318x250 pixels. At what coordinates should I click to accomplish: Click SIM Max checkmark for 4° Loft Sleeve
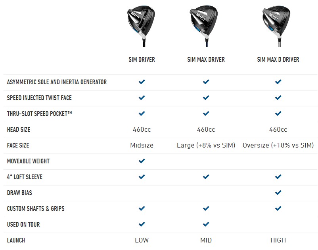pyautogui.click(x=206, y=177)
